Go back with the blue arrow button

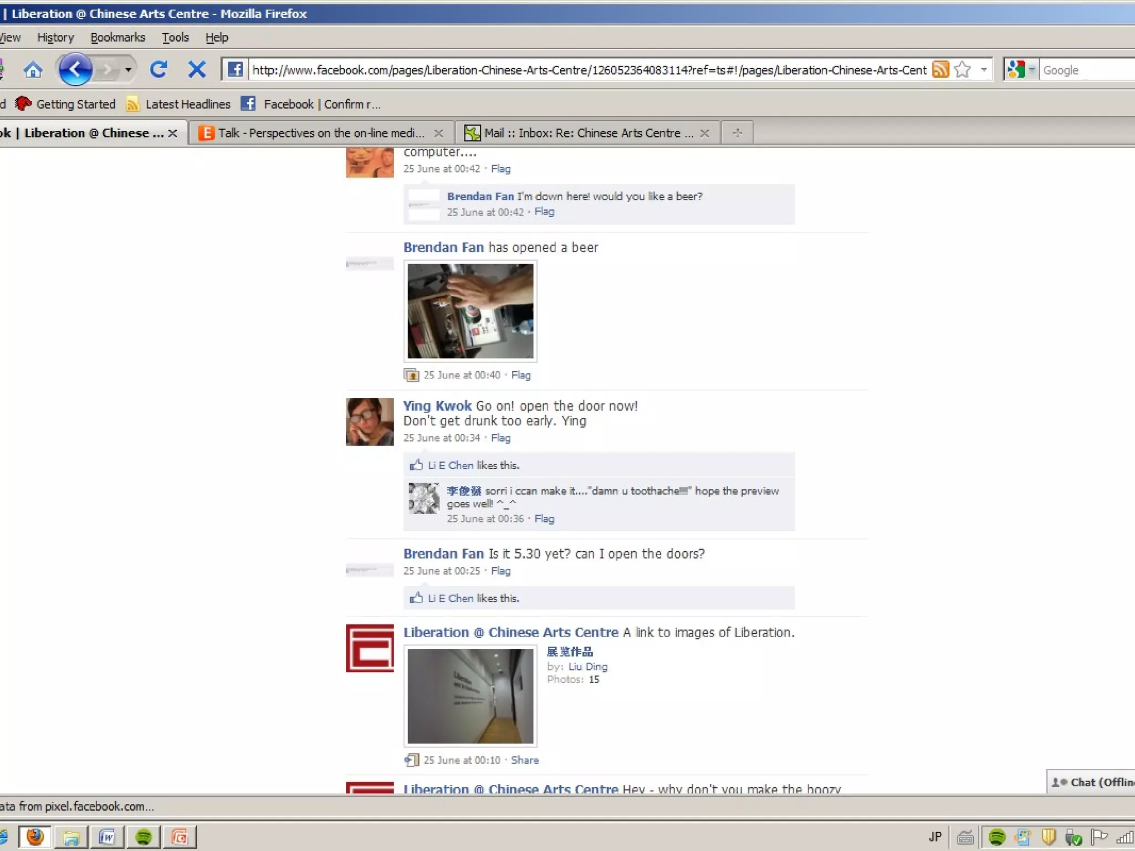pos(75,70)
